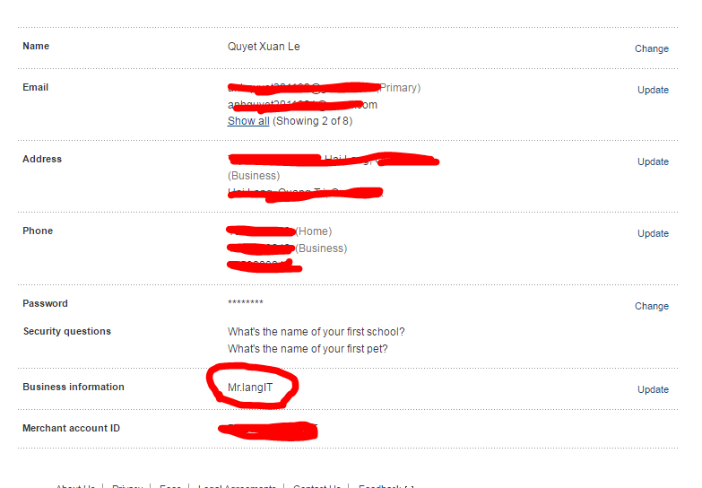Open the Contact Us footer link
Viewport: 702px width, 488px height.
pos(316,486)
